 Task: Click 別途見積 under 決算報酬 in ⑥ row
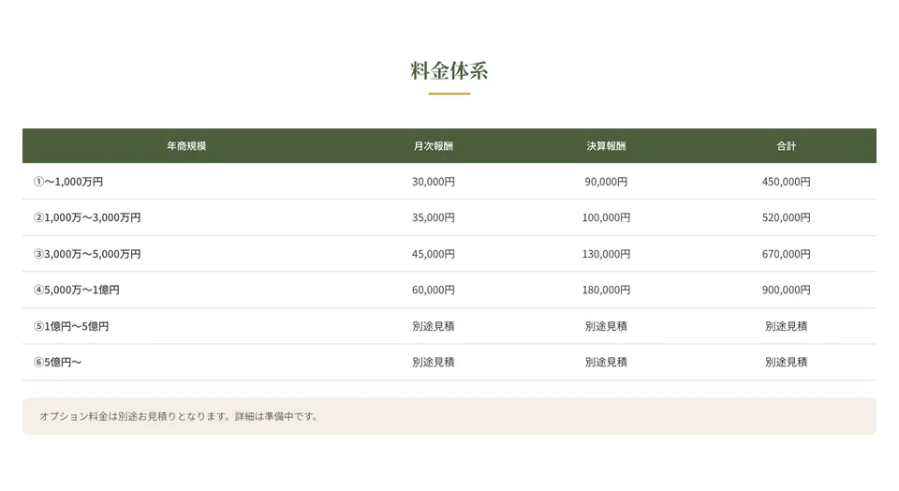[606, 363]
